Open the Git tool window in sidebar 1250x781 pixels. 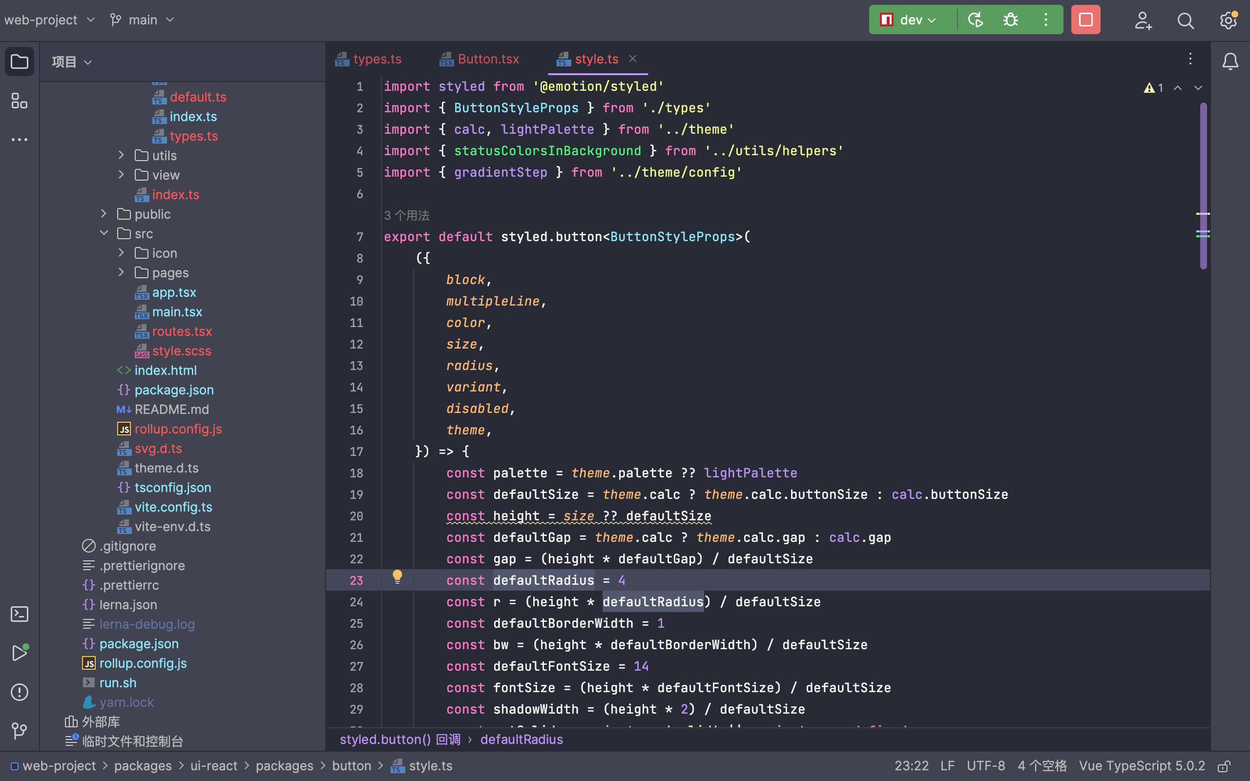click(20, 731)
